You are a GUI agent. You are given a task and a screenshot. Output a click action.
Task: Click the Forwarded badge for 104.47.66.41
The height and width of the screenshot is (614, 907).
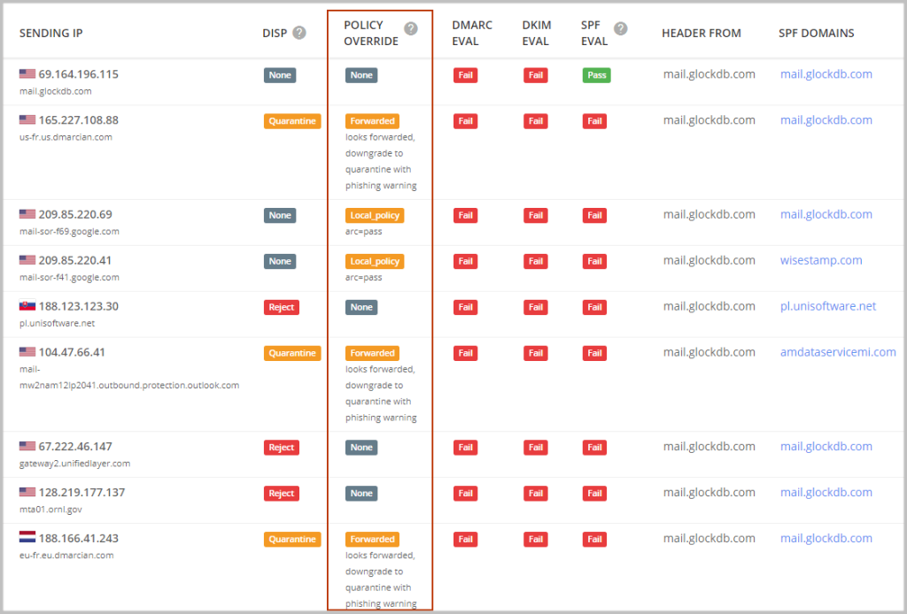[372, 353]
